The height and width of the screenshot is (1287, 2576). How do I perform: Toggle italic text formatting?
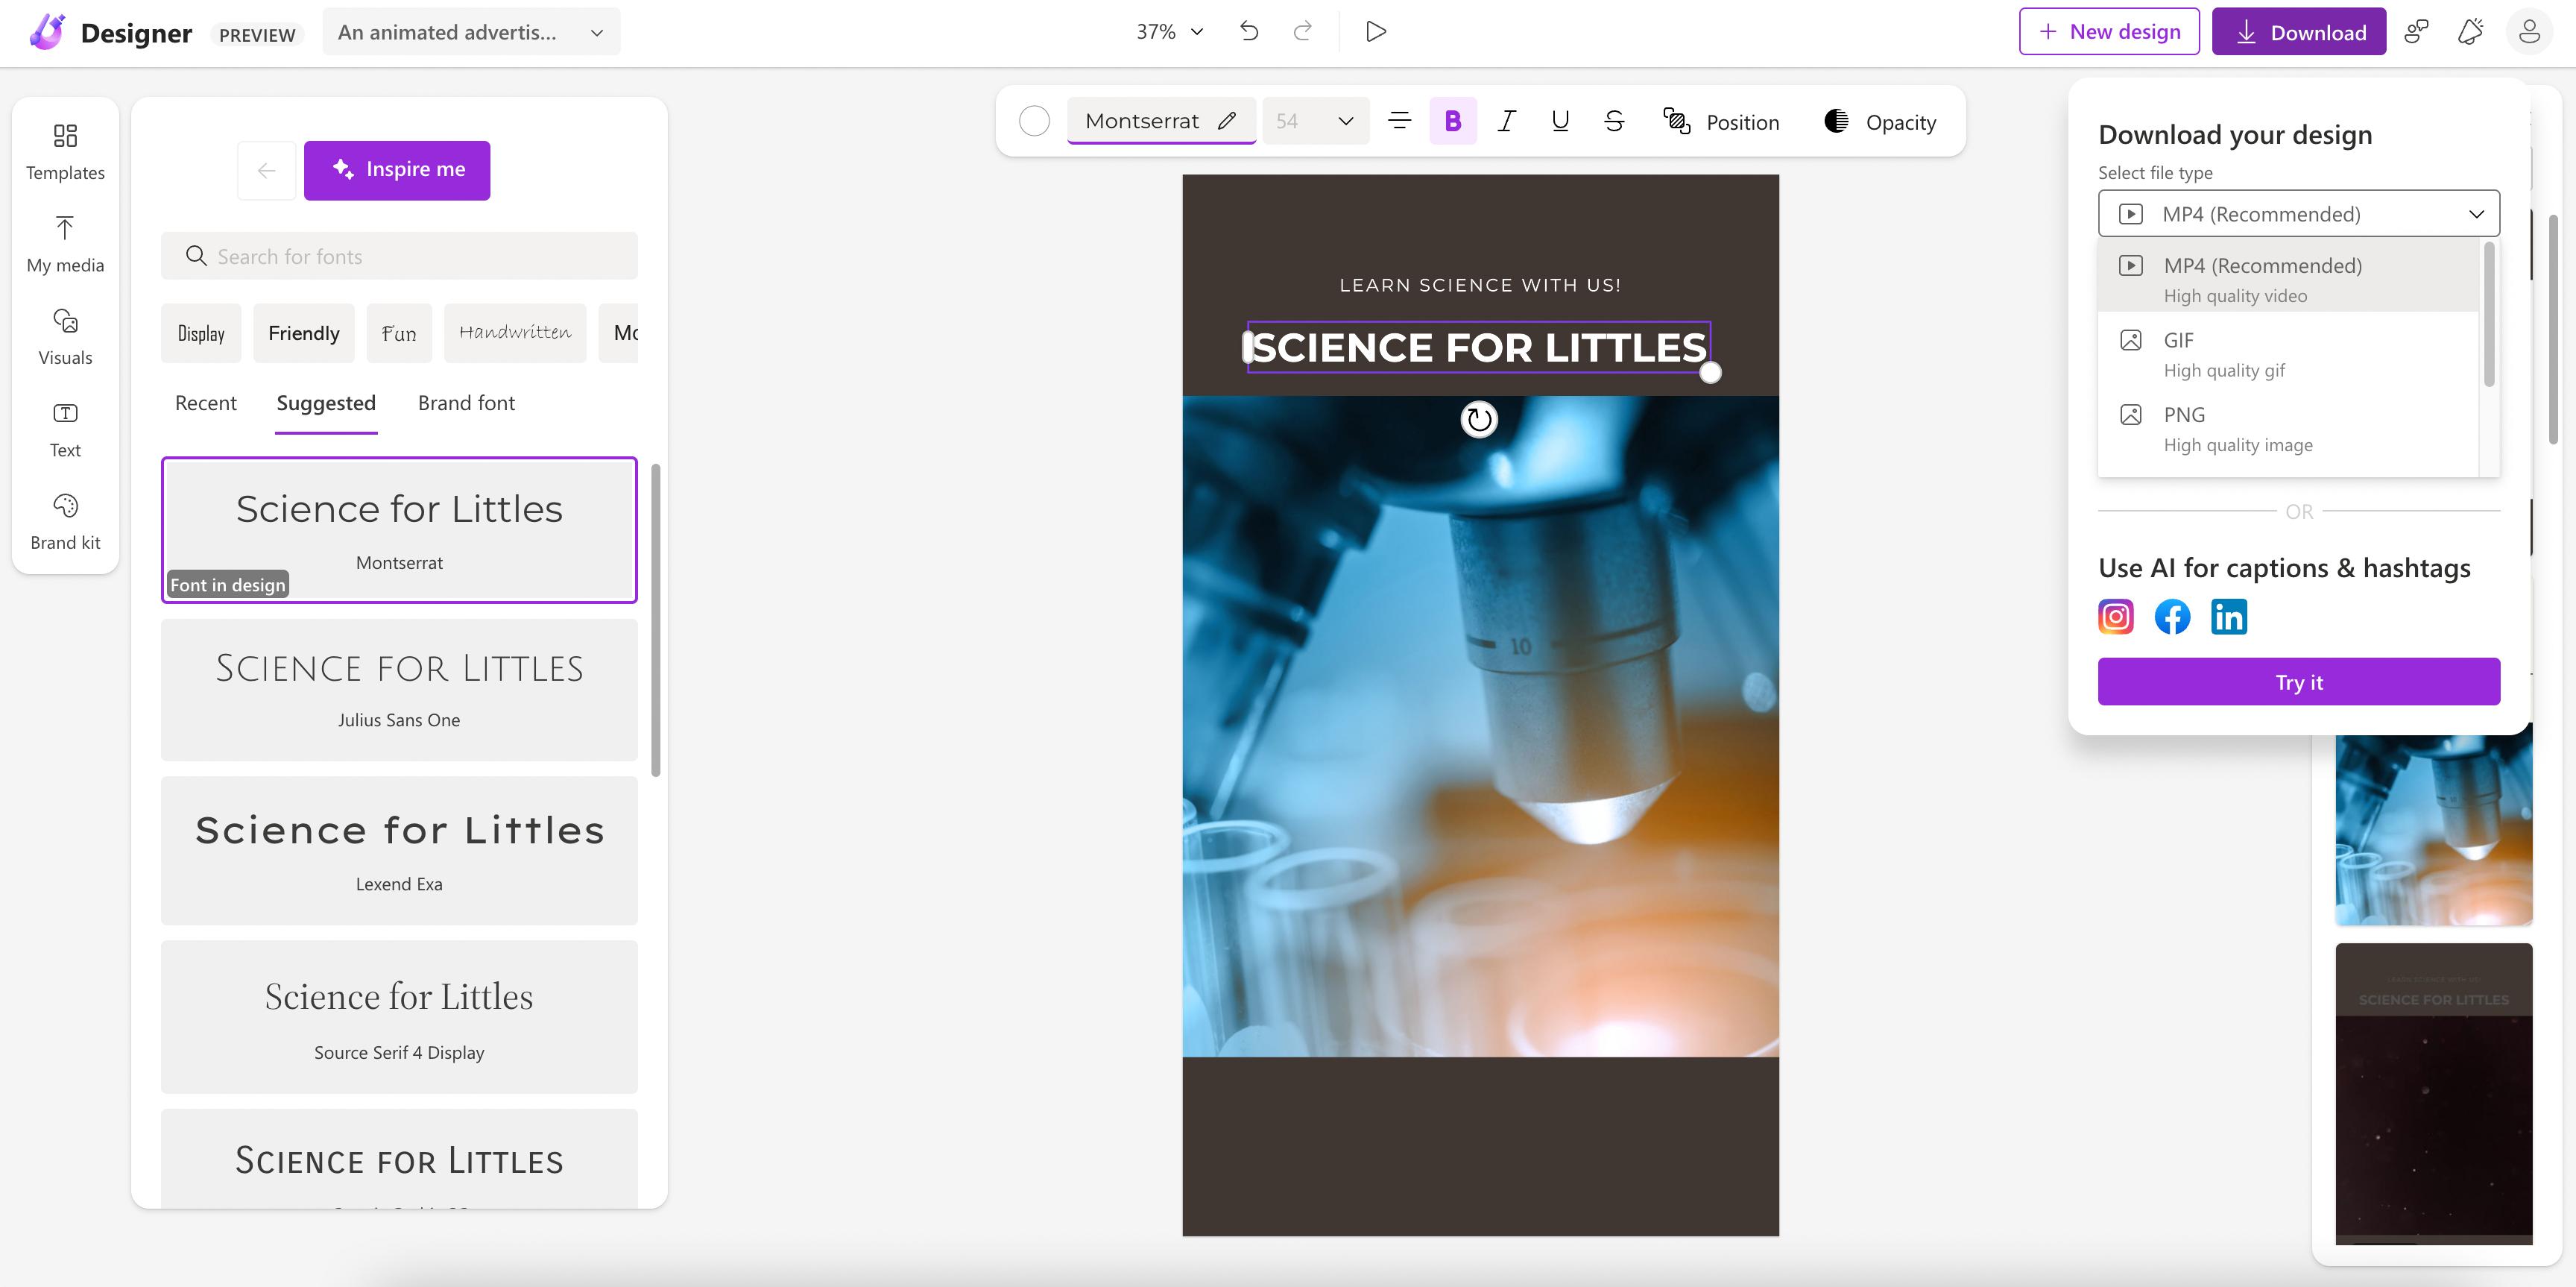point(1506,122)
